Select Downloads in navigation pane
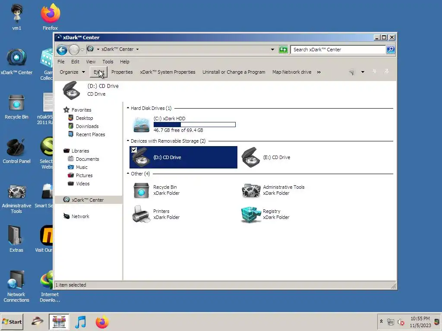442x331 pixels. tap(87, 126)
